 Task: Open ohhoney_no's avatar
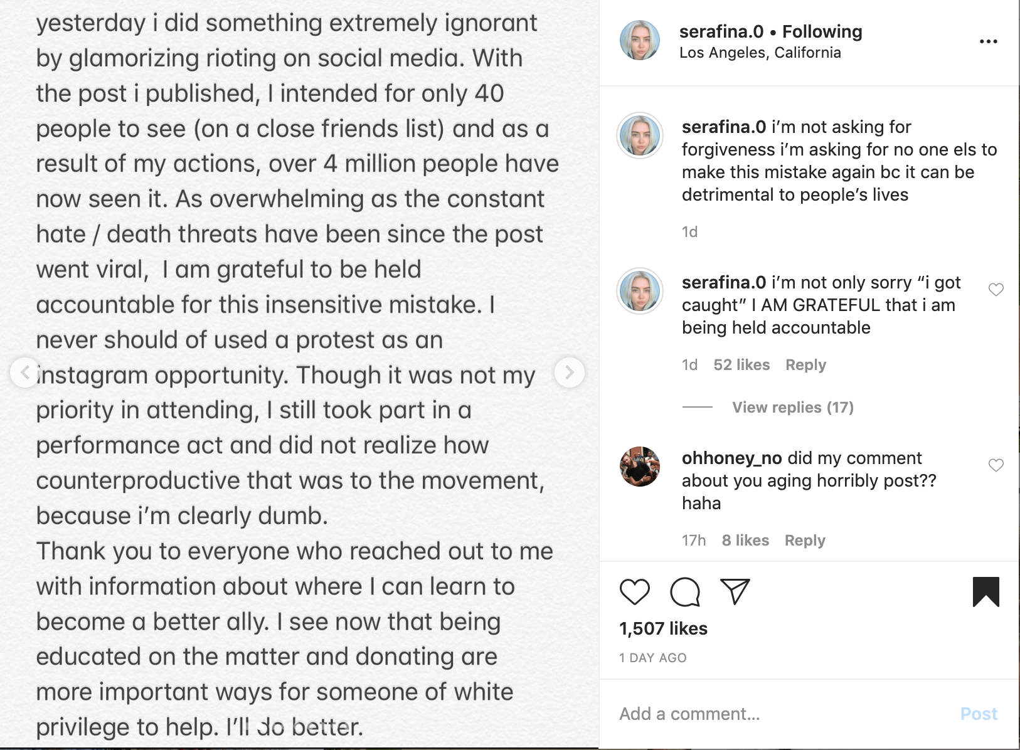[x=639, y=467]
